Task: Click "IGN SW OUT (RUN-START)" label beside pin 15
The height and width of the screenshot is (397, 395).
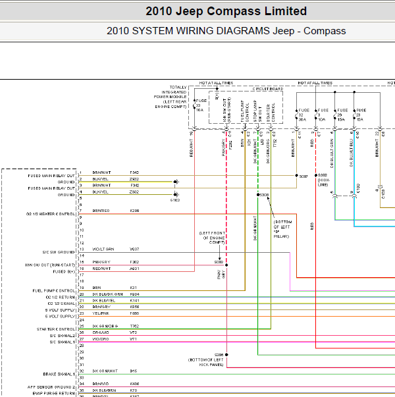Action: (50, 265)
